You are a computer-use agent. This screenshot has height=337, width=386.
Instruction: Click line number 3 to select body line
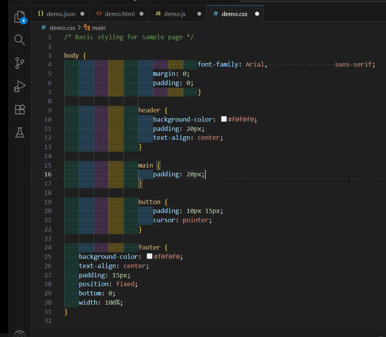pyautogui.click(x=49, y=55)
